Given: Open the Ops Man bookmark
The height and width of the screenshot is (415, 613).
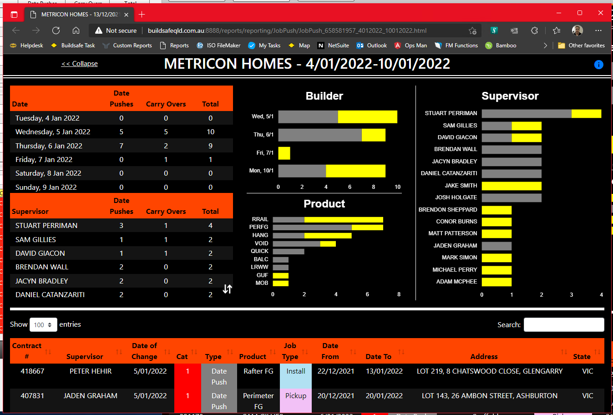Looking at the screenshot, I should [x=410, y=46].
